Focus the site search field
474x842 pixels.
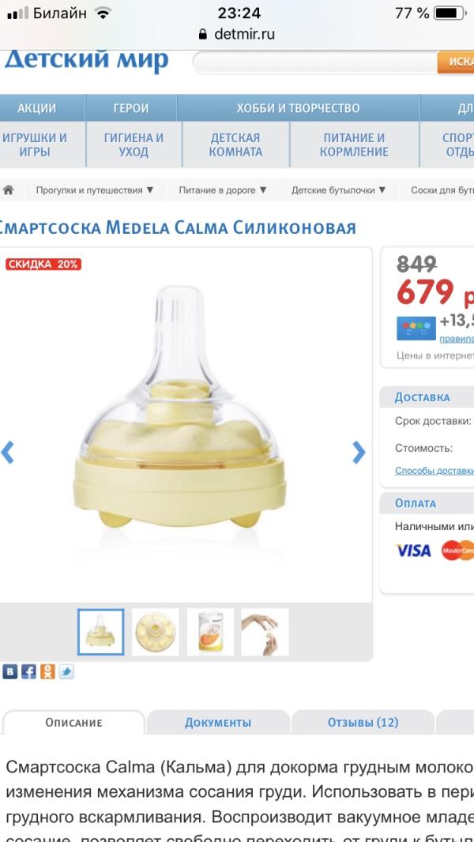pyautogui.click(x=315, y=62)
